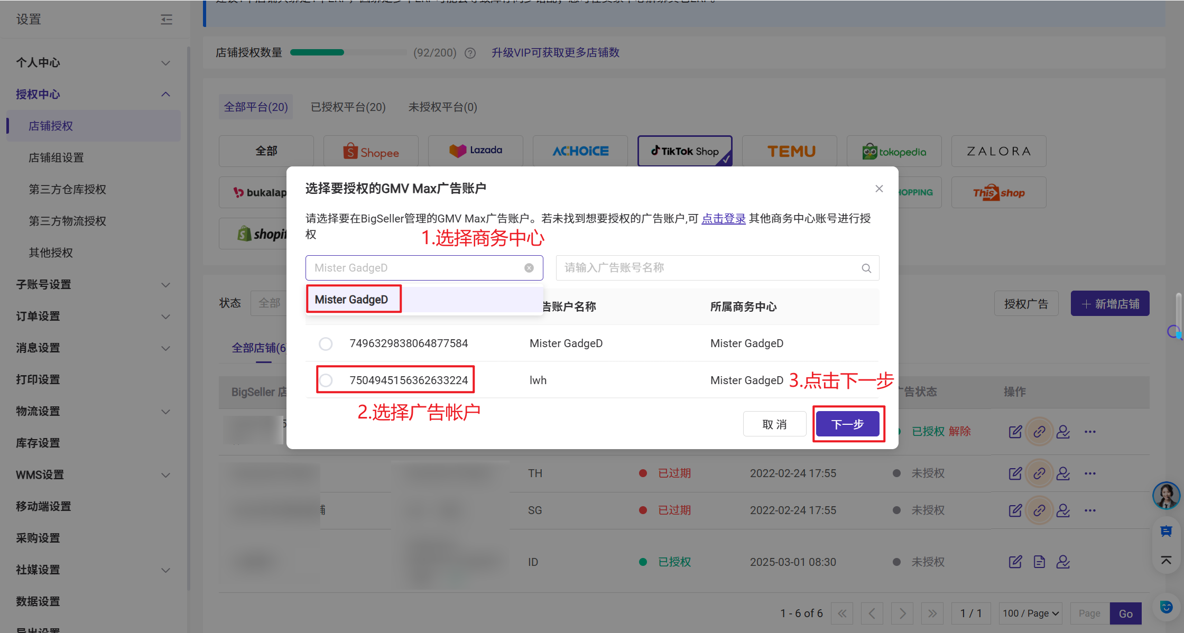
Task: Select the TikTok Shop platform card
Action: click(x=685, y=151)
